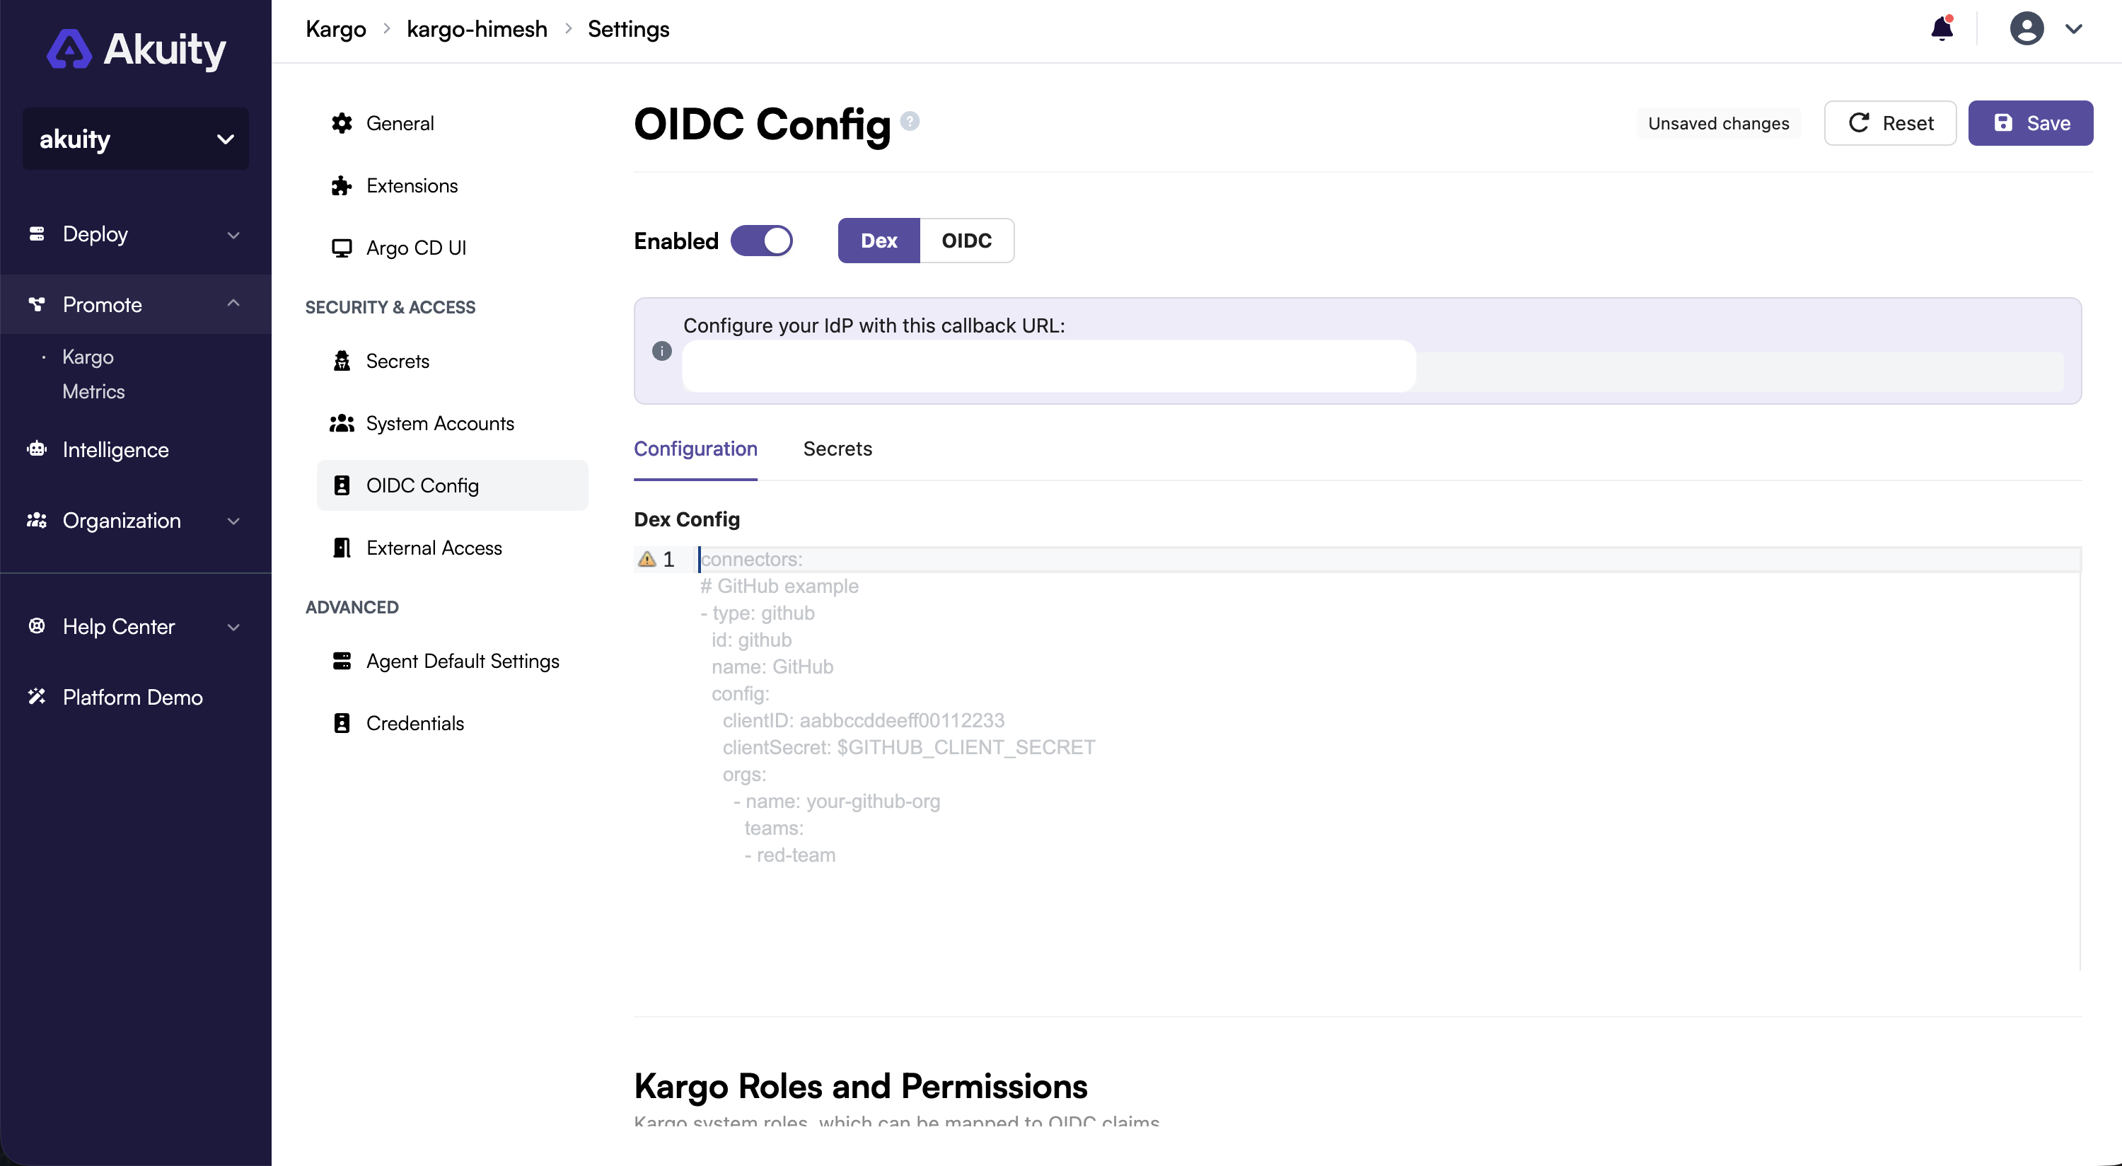Click the info icon in callback URL box
This screenshot has height=1166, width=2122.
click(661, 351)
